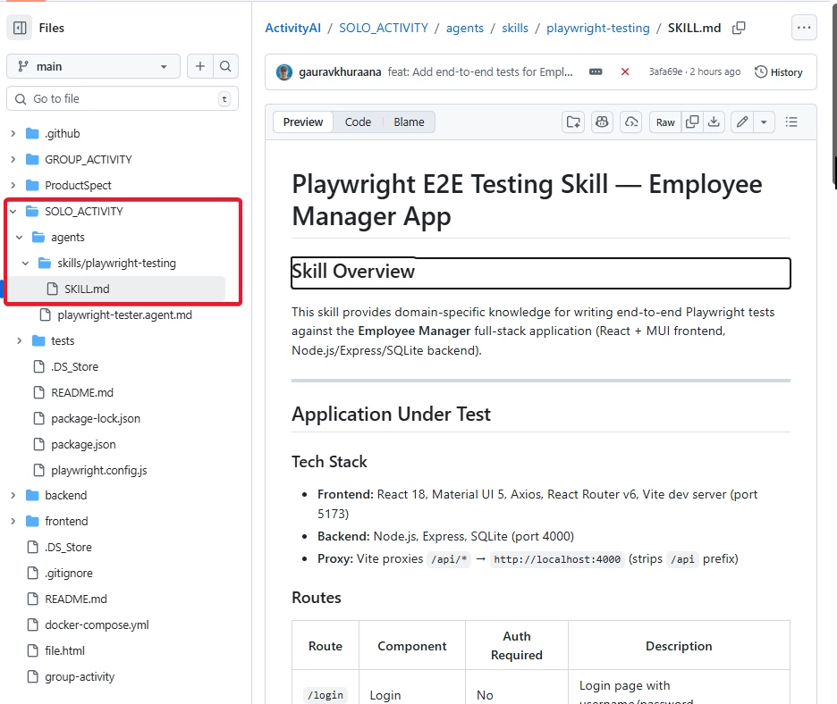Open docker-compose.yml file
Image resolution: width=837 pixels, height=704 pixels.
pos(97,625)
